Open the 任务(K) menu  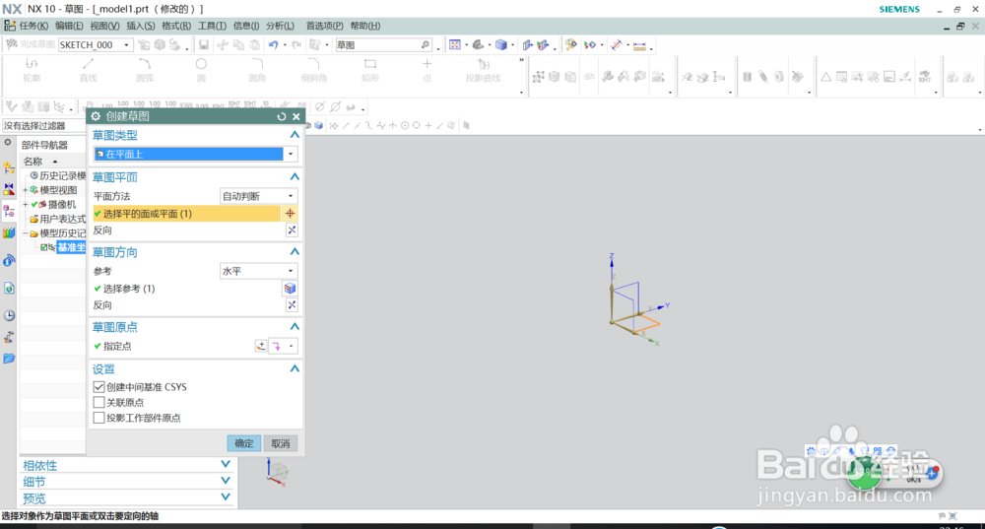click(33, 26)
